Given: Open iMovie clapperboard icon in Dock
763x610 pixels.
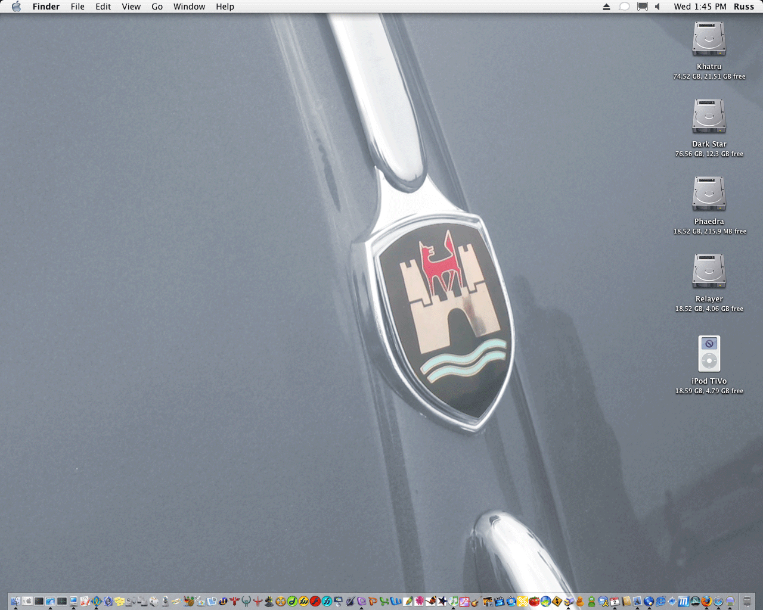Looking at the screenshot, I should 499,601.
